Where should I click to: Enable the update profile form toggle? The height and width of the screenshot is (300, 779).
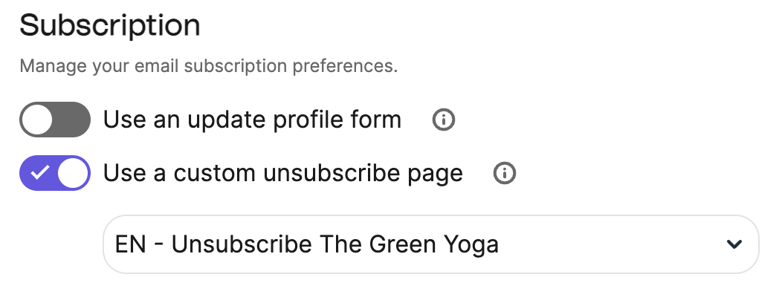[x=55, y=120]
